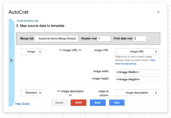Go back with the Back button
The width and height of the screenshot is (171, 118).
tap(98, 103)
